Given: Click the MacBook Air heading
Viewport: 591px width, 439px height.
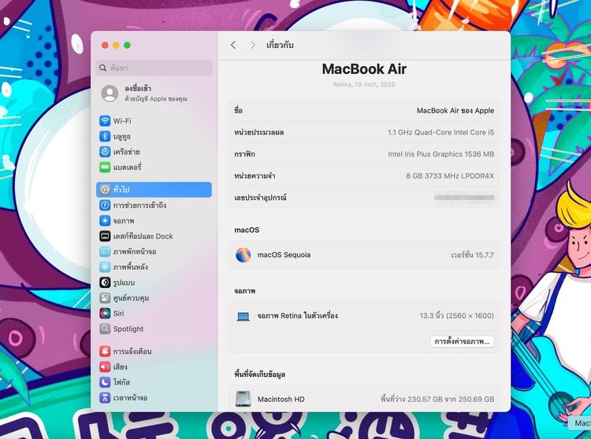Looking at the screenshot, I should (364, 69).
